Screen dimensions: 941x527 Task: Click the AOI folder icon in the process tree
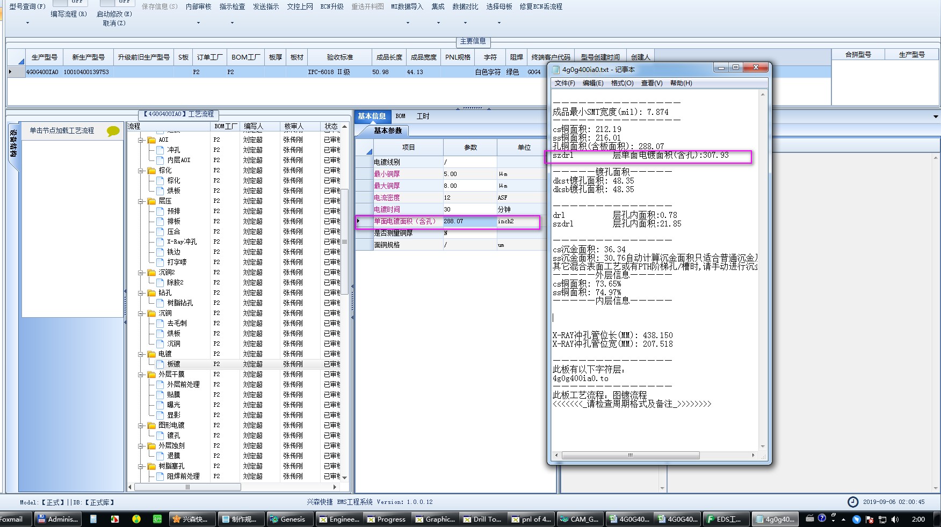(x=151, y=140)
